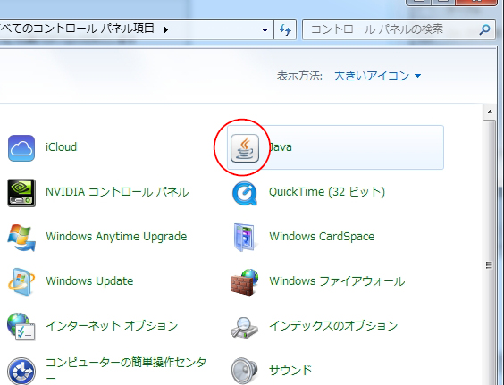Open the インデックスのオプション magnifier icon
The image size is (504, 385).
(x=245, y=327)
